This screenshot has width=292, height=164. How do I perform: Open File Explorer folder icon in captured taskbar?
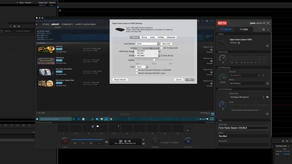click(x=102, y=119)
